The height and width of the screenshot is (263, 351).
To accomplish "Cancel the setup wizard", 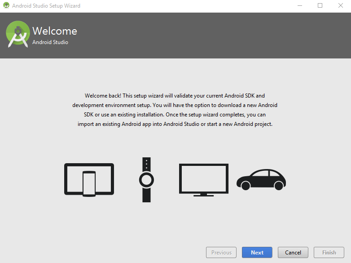I will 293,253.
